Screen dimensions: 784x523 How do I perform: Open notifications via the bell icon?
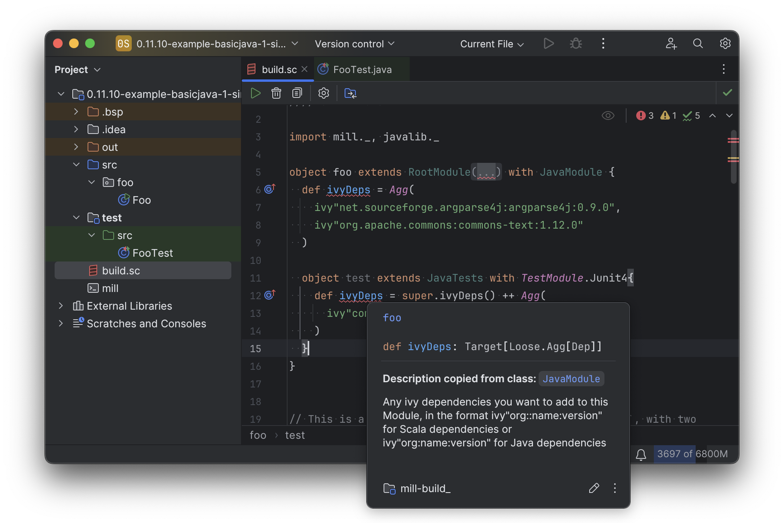(x=641, y=454)
